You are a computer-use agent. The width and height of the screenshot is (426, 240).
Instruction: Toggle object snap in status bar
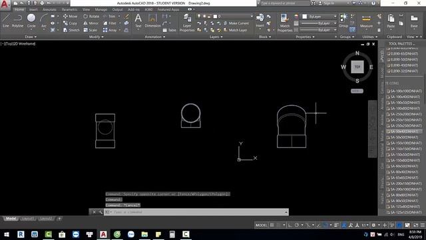pos(325,225)
